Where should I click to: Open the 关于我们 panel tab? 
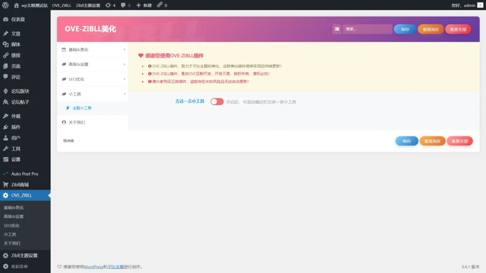(93, 123)
